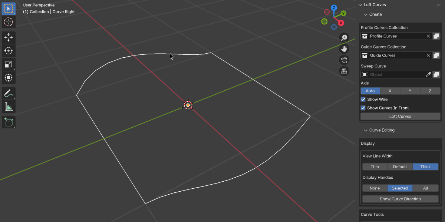Activate the 3D Cursor tool
445x222 pixels.
(x=9, y=22)
